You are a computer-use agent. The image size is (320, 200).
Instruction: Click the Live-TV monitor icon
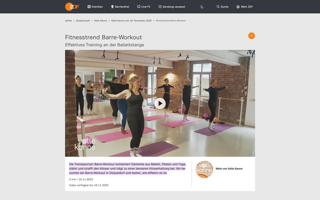click(x=139, y=6)
